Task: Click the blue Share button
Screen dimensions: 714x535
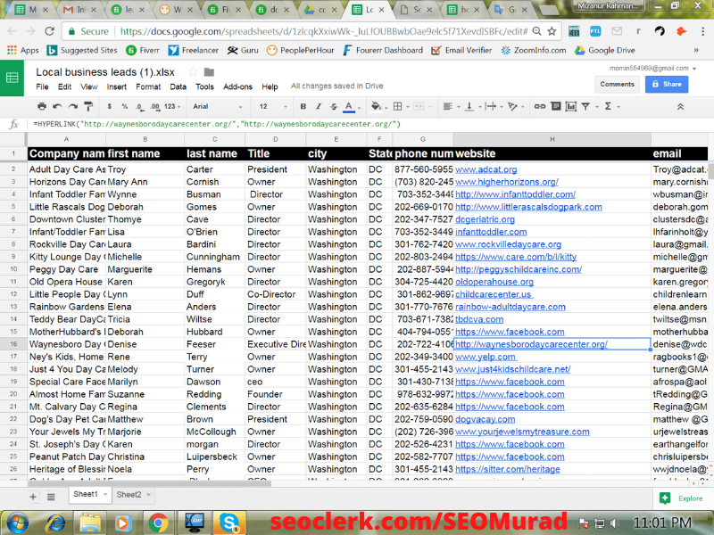Action: (x=666, y=84)
